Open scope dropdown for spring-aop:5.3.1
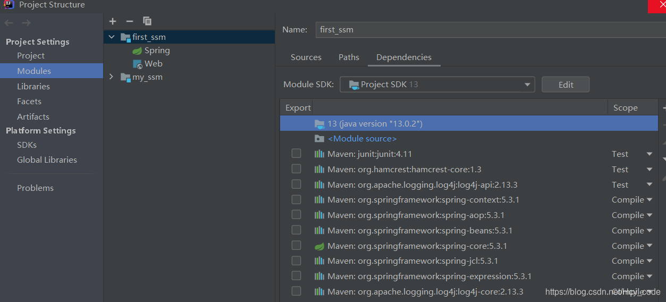Image resolution: width=666 pixels, height=302 pixels. [649, 215]
